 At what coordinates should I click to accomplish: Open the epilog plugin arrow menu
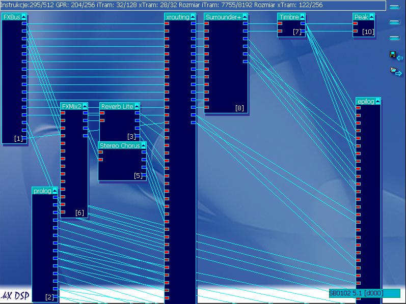click(377, 102)
